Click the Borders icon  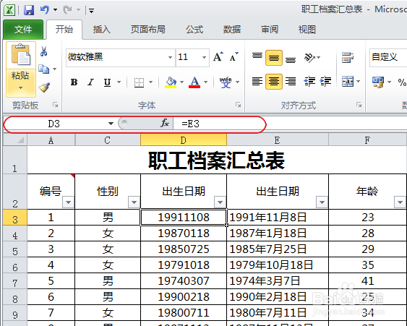(x=139, y=82)
